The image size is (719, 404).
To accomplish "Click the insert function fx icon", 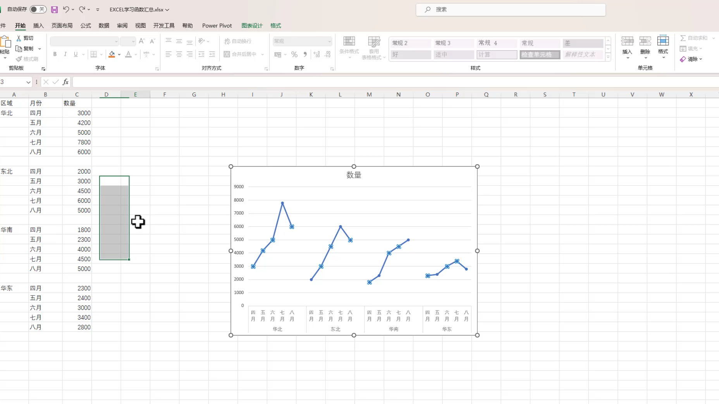I will pyautogui.click(x=65, y=82).
